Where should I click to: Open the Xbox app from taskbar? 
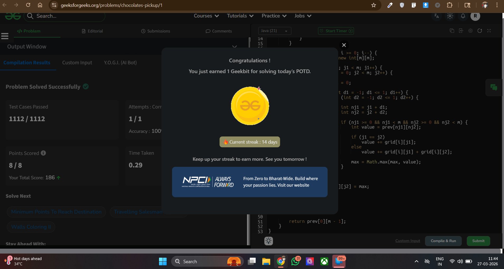pyautogui.click(x=324, y=261)
